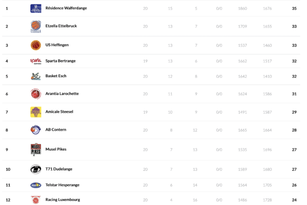This screenshot has height=205, width=307.
Task: Select the Sparta Bertrange team name
Action: (x=60, y=61)
